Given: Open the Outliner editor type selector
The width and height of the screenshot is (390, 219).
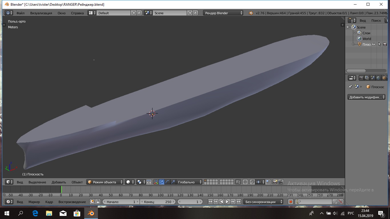Looking at the screenshot, I should [352, 20].
